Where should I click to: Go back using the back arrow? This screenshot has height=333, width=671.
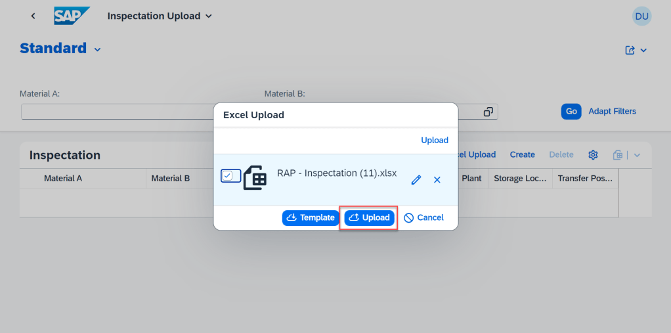tap(33, 16)
